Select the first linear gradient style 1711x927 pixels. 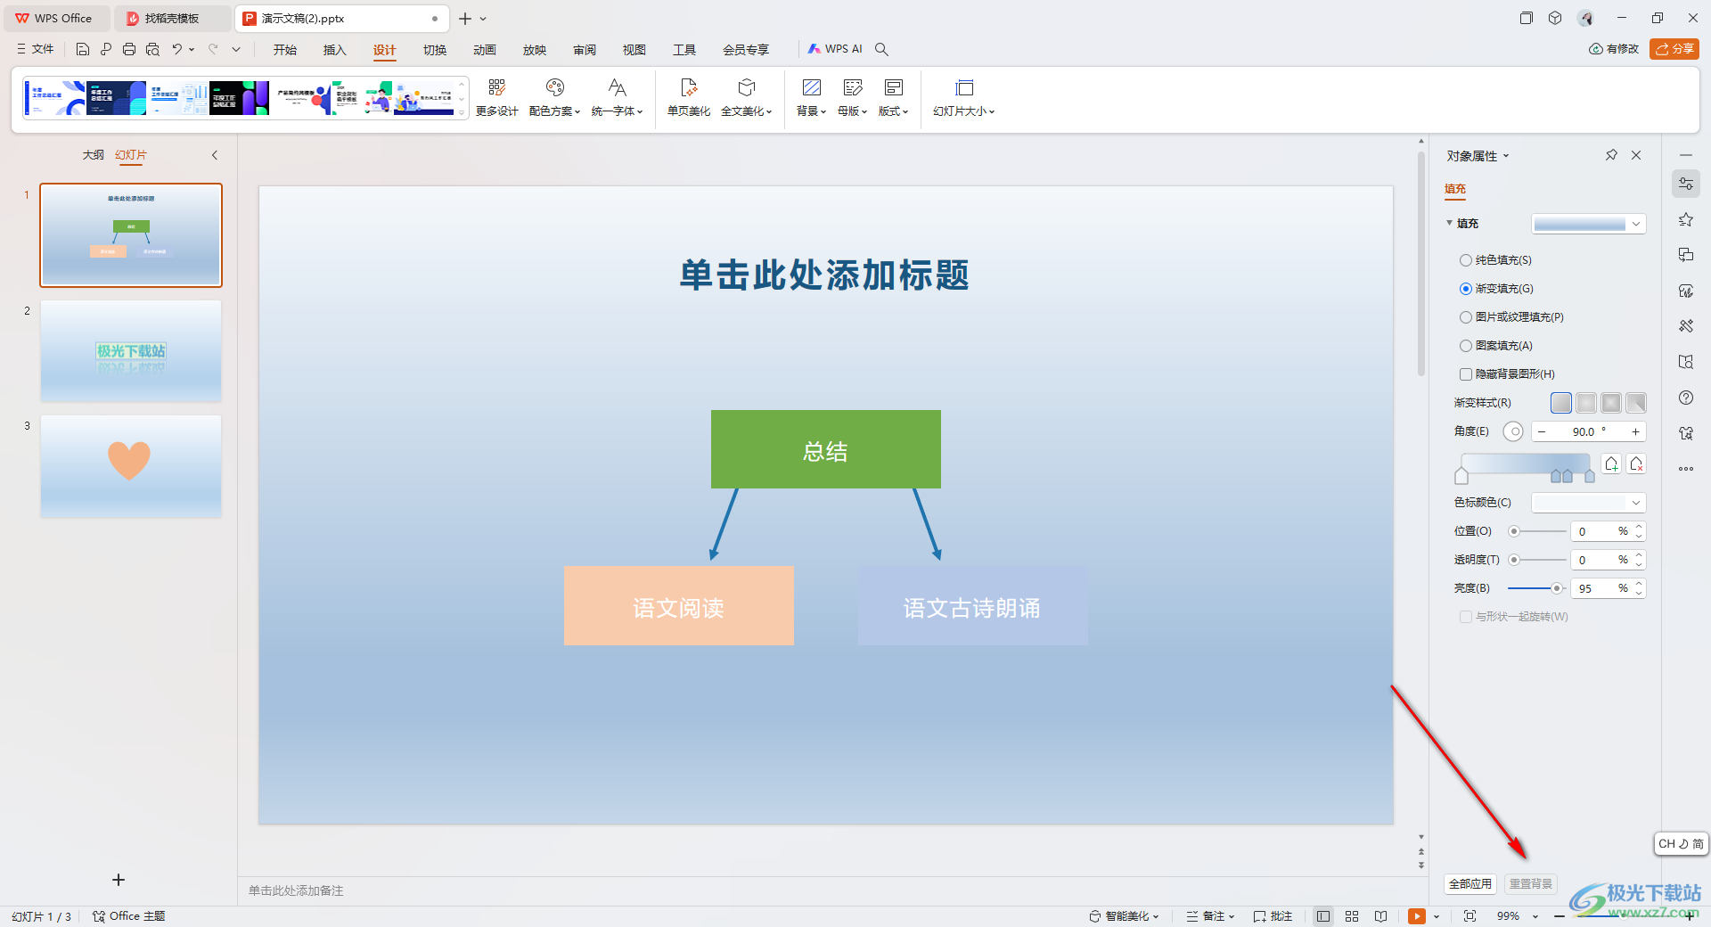point(1561,403)
